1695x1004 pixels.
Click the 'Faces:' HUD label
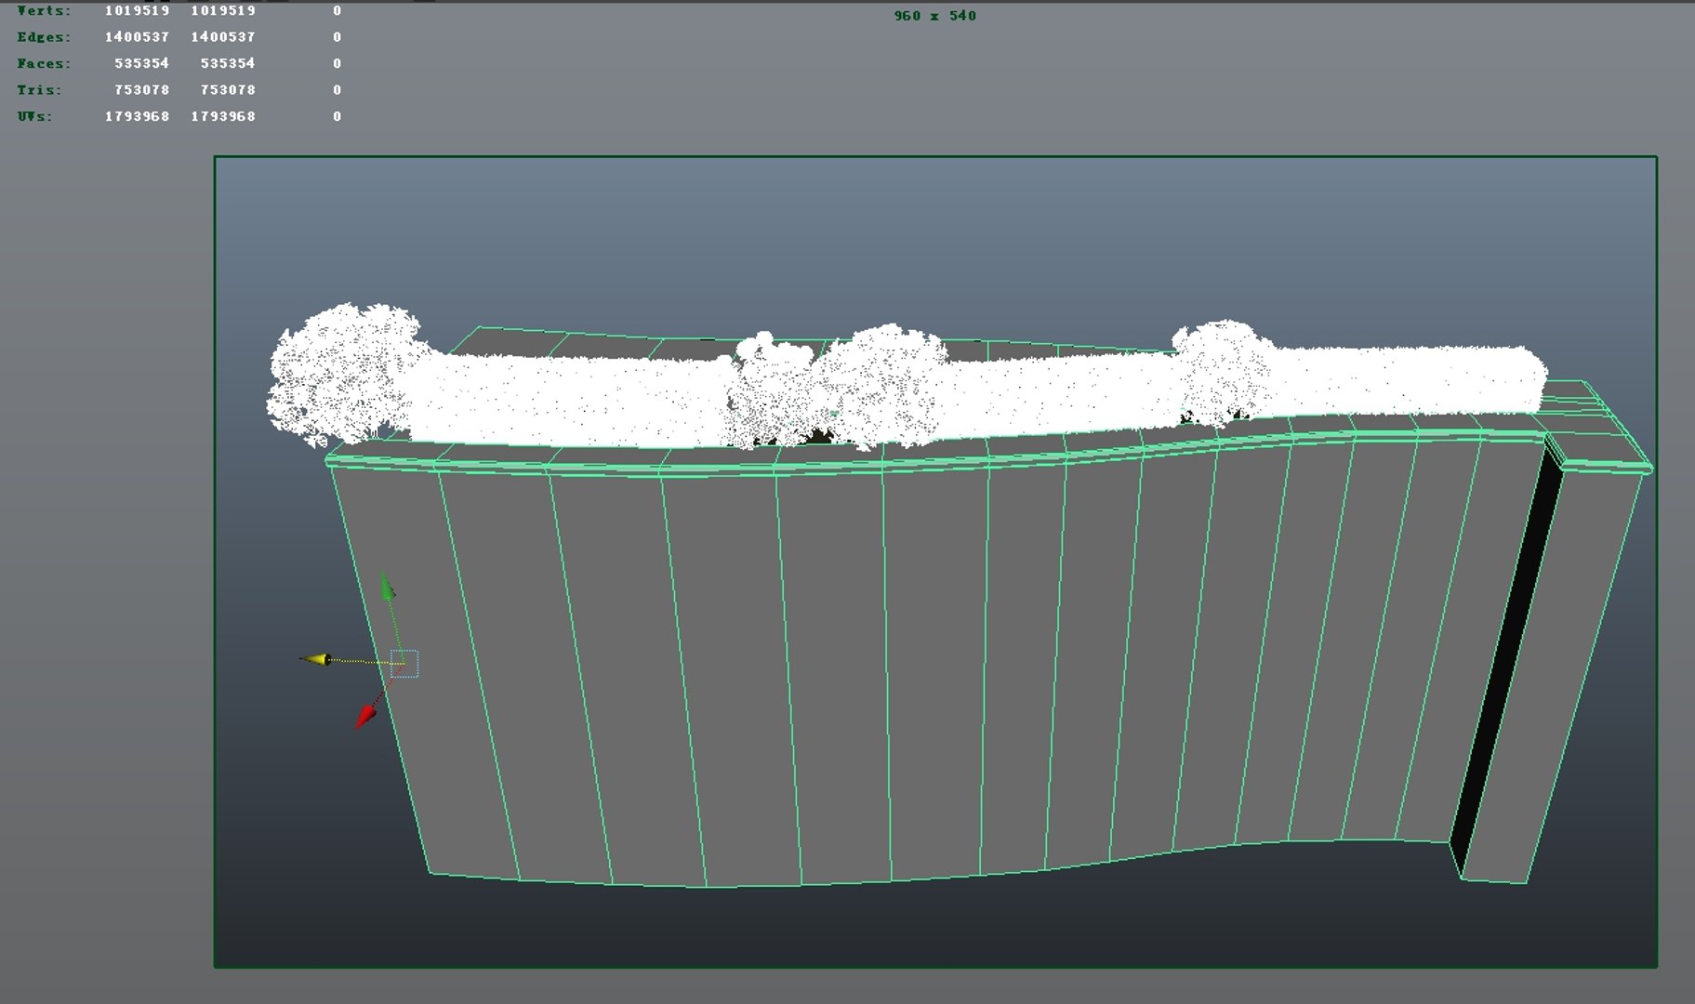44,63
